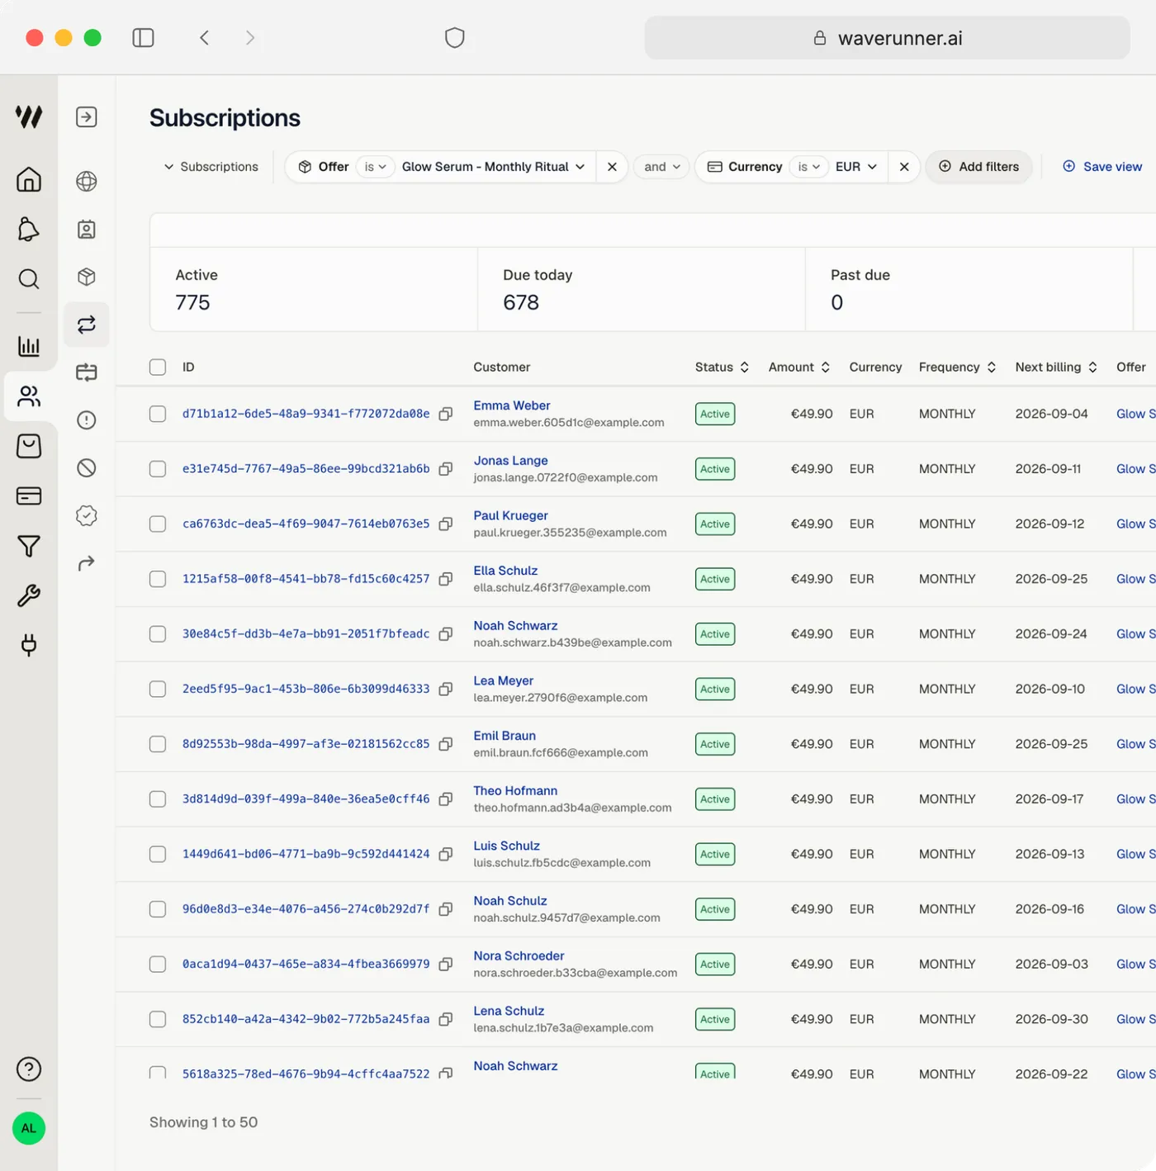Open the analytics bar chart icon

pyautogui.click(x=29, y=346)
